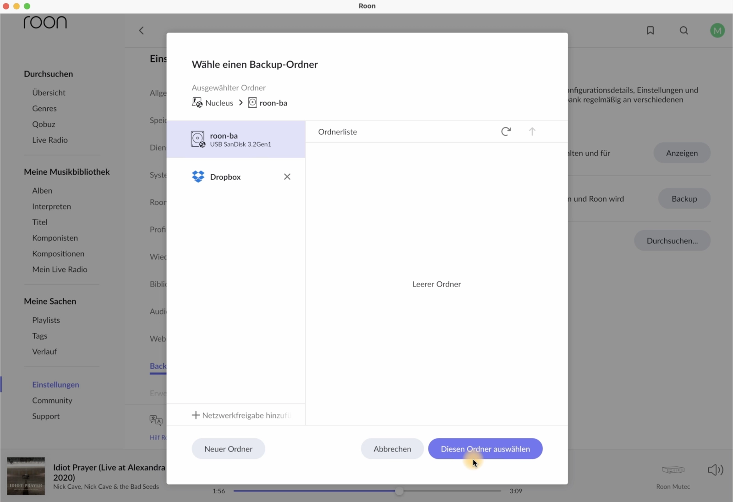Open Interpreten in the sidebar
The width and height of the screenshot is (733, 502).
pos(51,206)
